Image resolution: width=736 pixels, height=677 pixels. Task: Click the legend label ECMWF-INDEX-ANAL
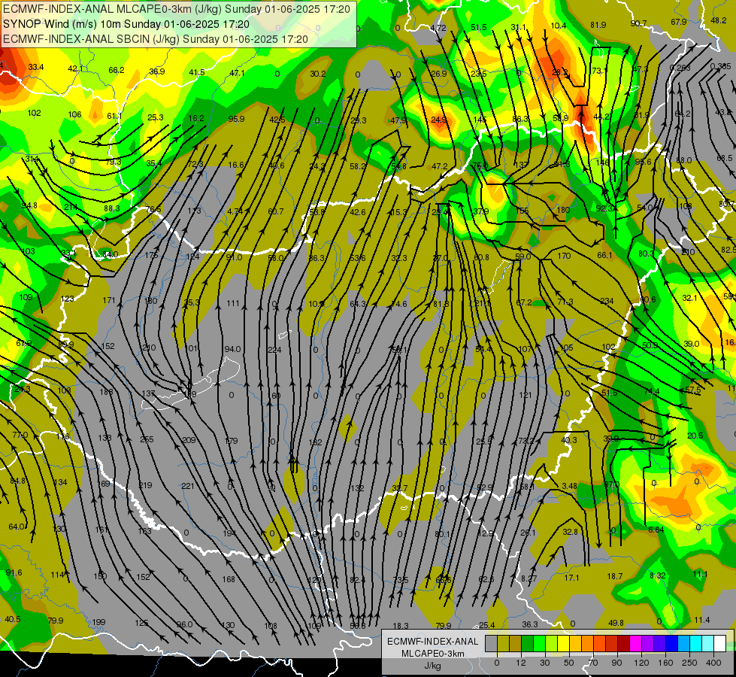(433, 642)
